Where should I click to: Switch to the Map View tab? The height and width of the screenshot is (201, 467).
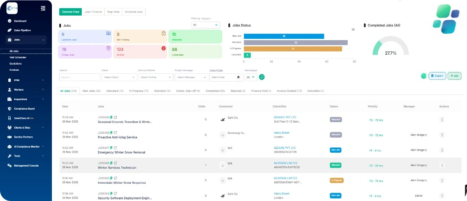click(x=113, y=12)
